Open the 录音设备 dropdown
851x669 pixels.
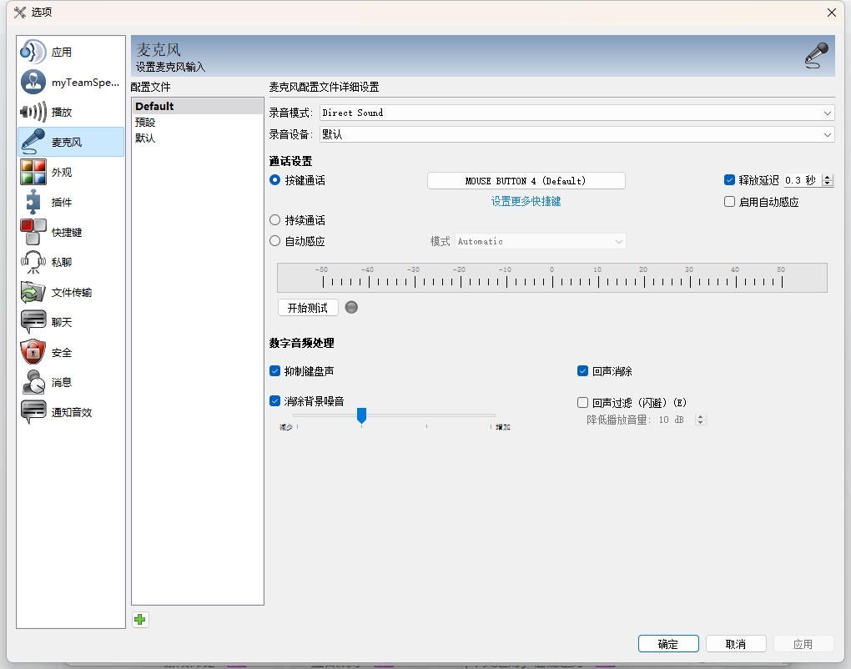coord(577,134)
